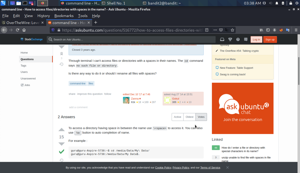This screenshot has width=300, height=173.
Task: Sort answers by Oldest
Action: pos(189,117)
